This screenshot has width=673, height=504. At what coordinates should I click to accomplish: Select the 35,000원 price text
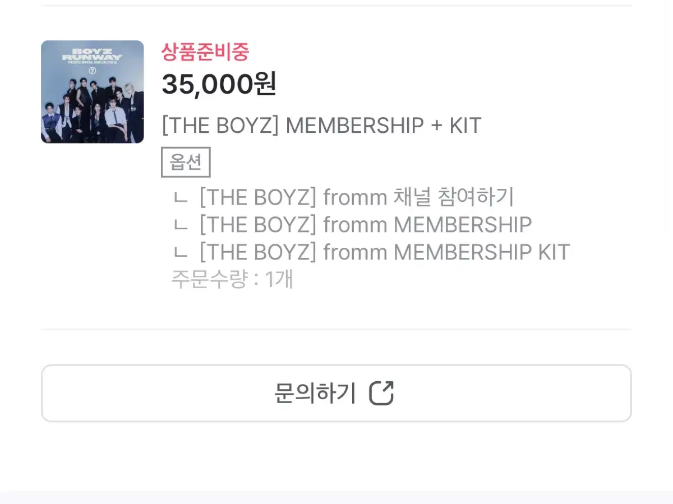[219, 85]
